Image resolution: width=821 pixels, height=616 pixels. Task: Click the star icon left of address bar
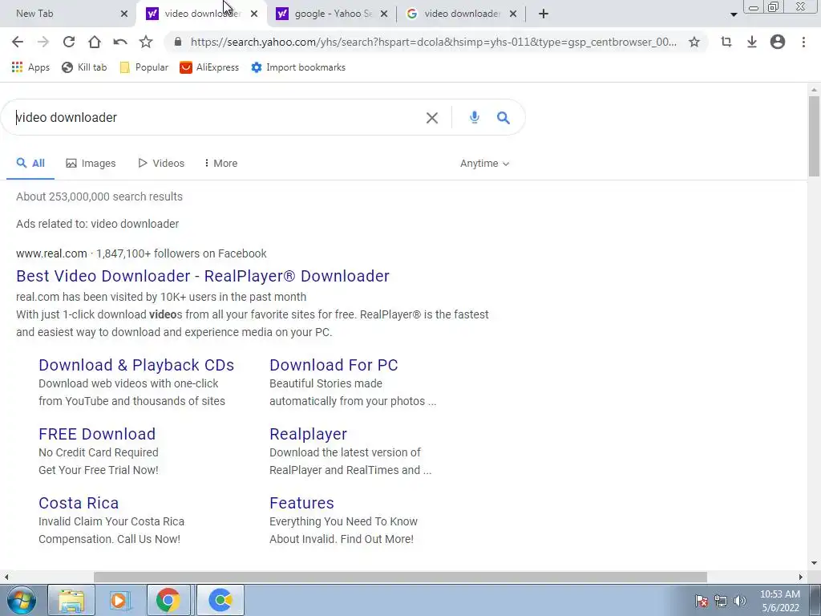pos(146,42)
